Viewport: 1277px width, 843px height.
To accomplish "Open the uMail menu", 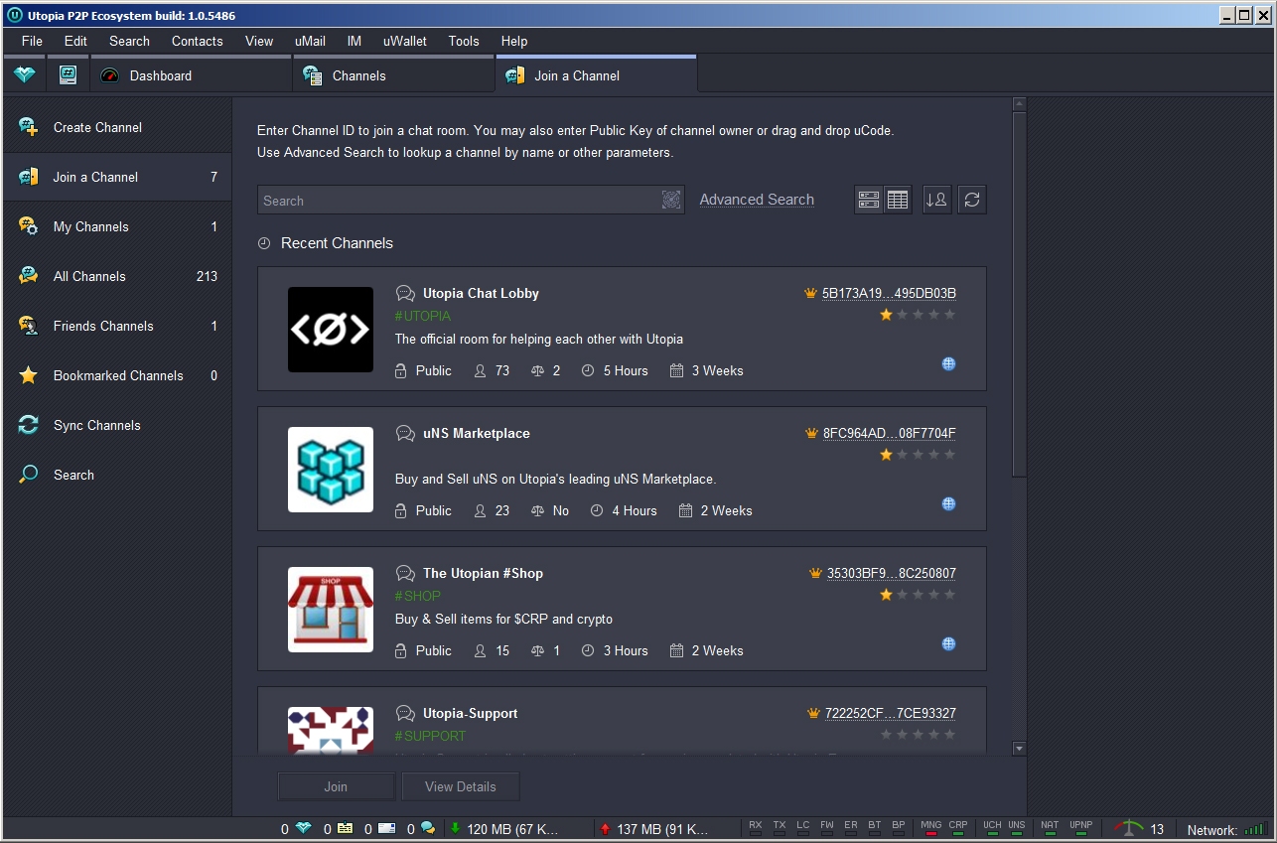I will 310,41.
